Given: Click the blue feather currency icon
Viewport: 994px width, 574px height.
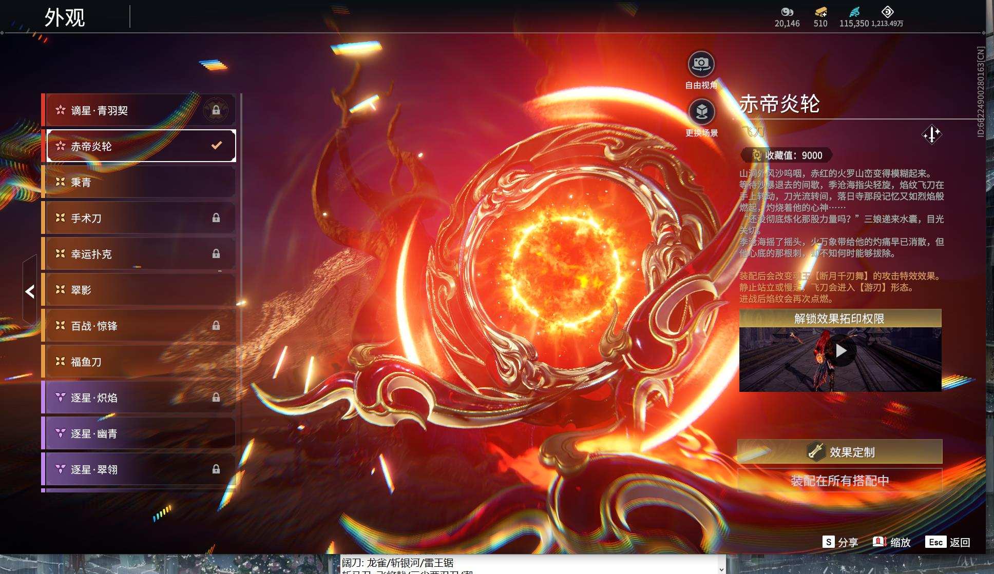Looking at the screenshot, I should pos(854,12).
